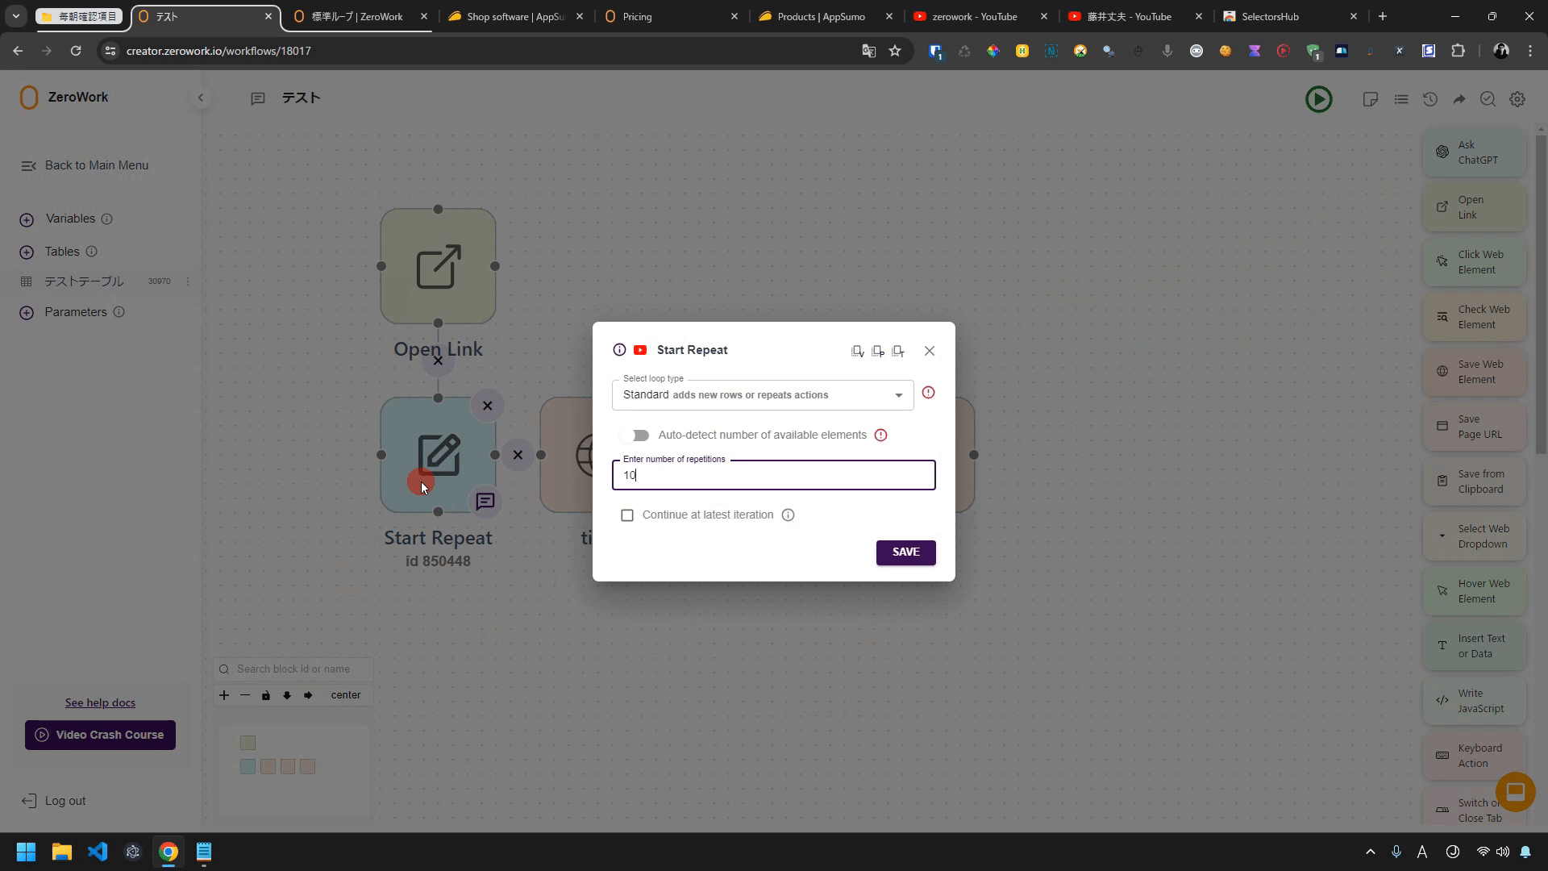Collapse the left sidebar chevron

201,98
